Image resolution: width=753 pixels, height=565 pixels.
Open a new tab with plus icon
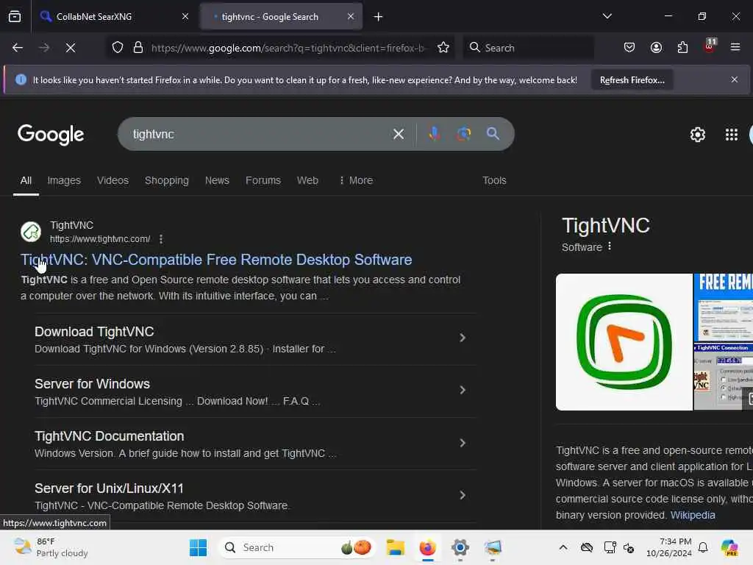(x=379, y=17)
